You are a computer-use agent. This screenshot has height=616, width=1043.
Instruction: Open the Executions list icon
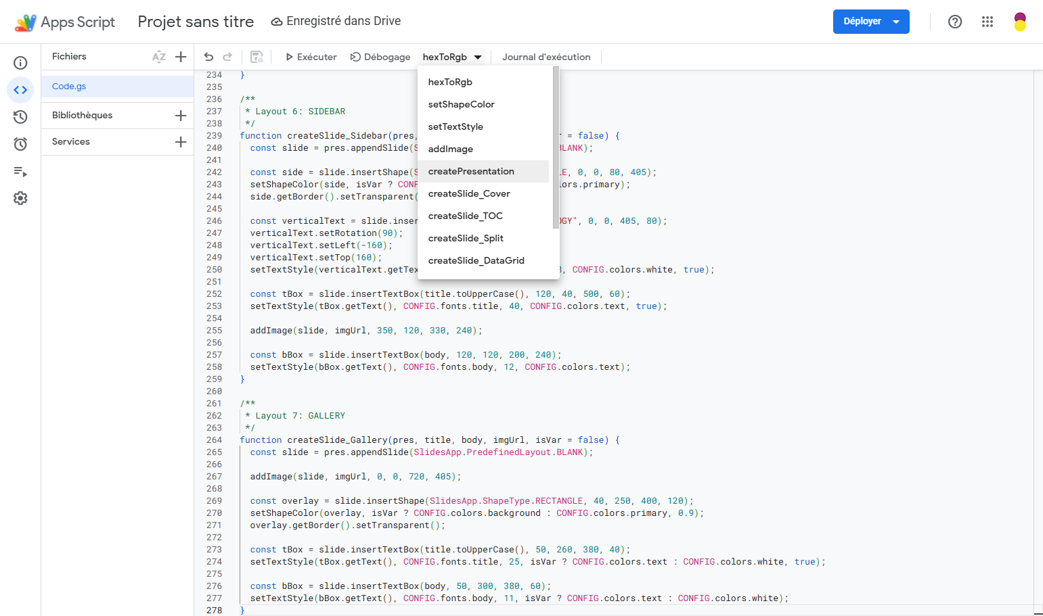coord(20,171)
